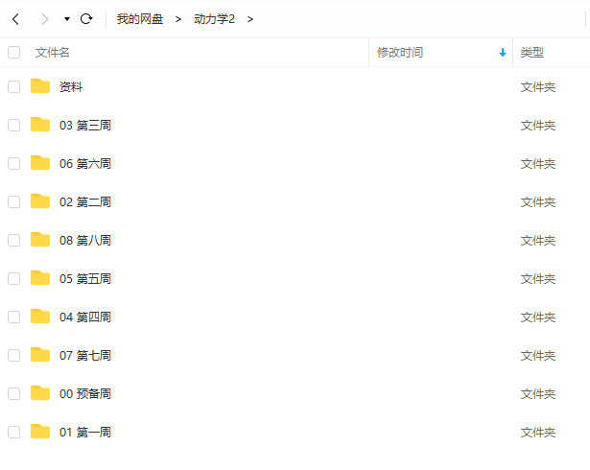
Task: Go back with the left arrow
Action: tap(15, 19)
